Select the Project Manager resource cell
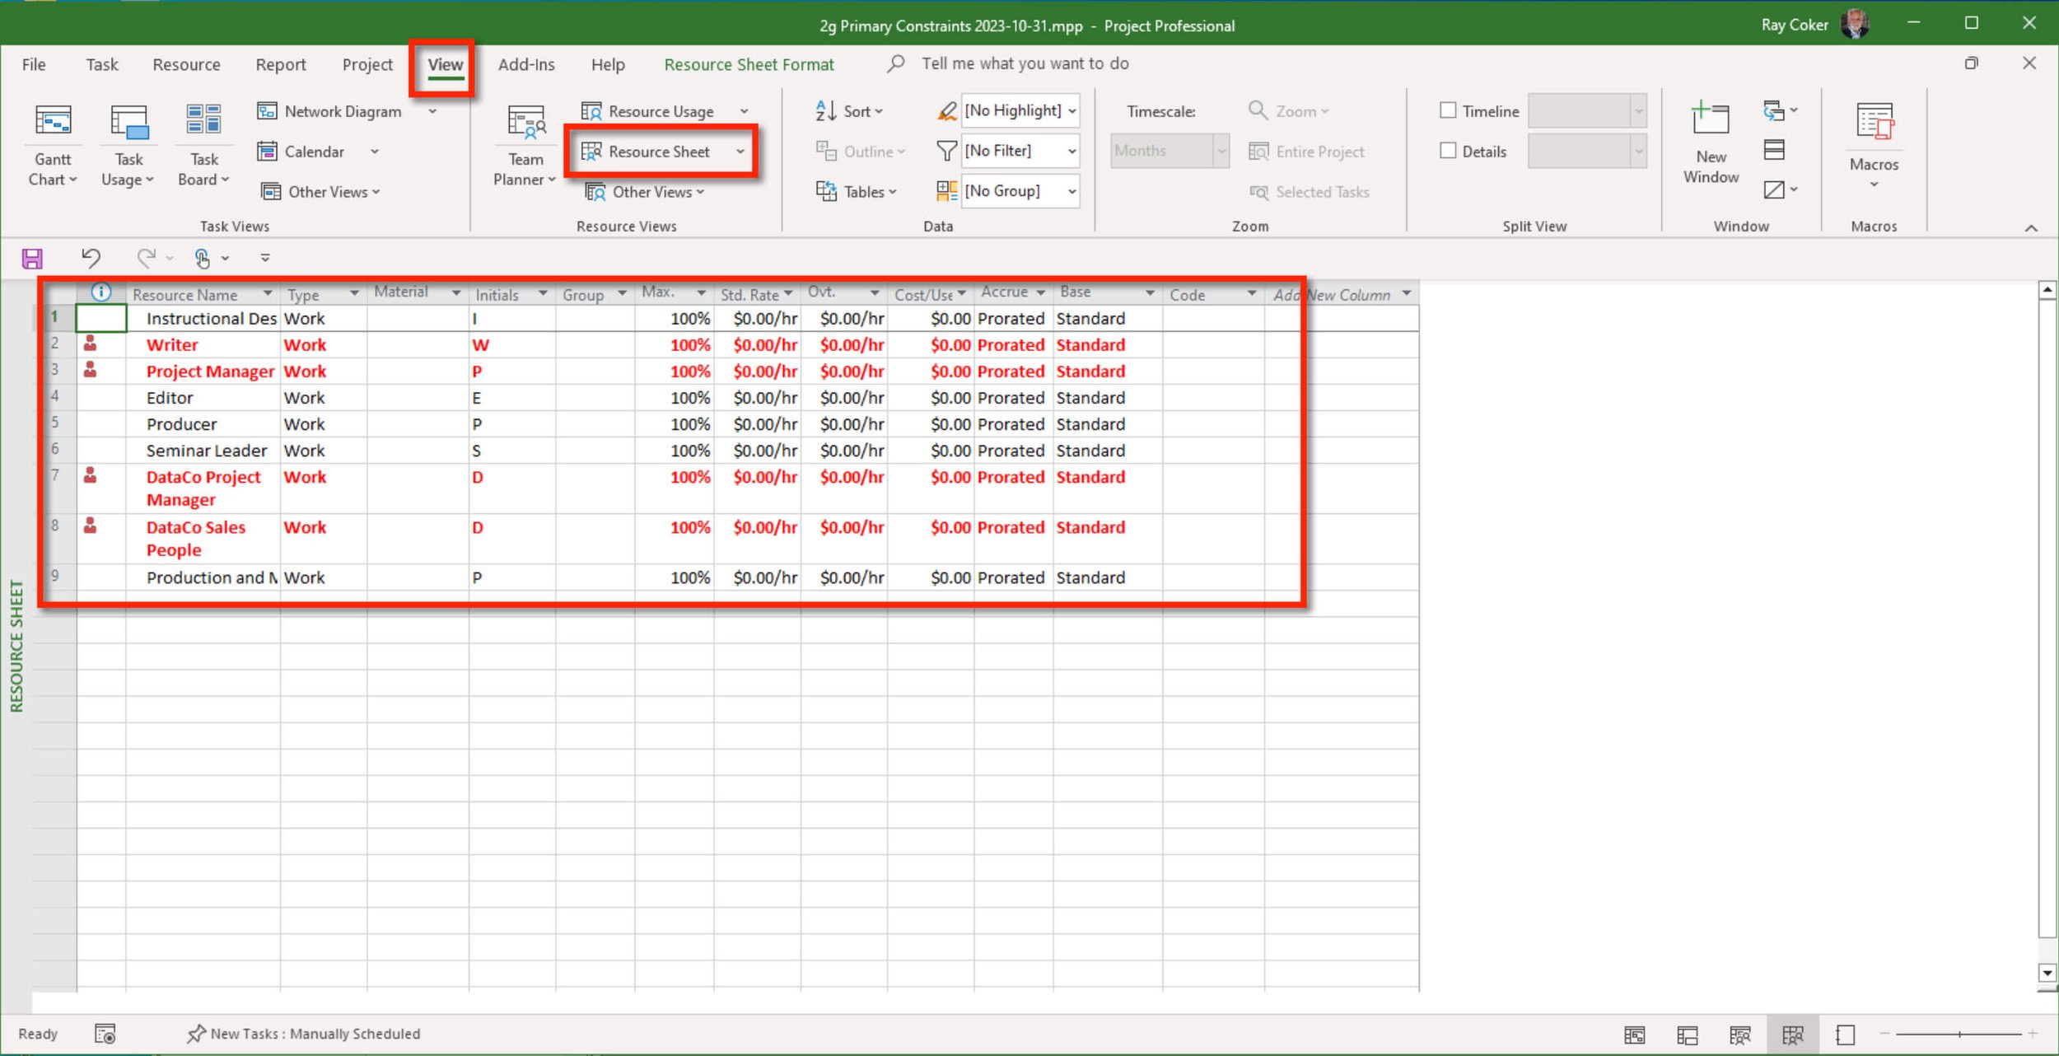2059x1056 pixels. point(203,371)
